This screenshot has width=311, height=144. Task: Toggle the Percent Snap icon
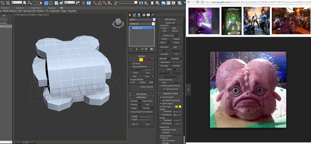(105, 3)
